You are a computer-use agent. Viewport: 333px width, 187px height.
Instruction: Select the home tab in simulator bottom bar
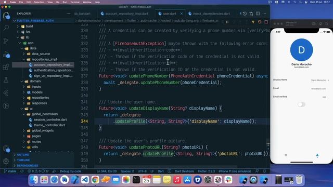coord(286,155)
